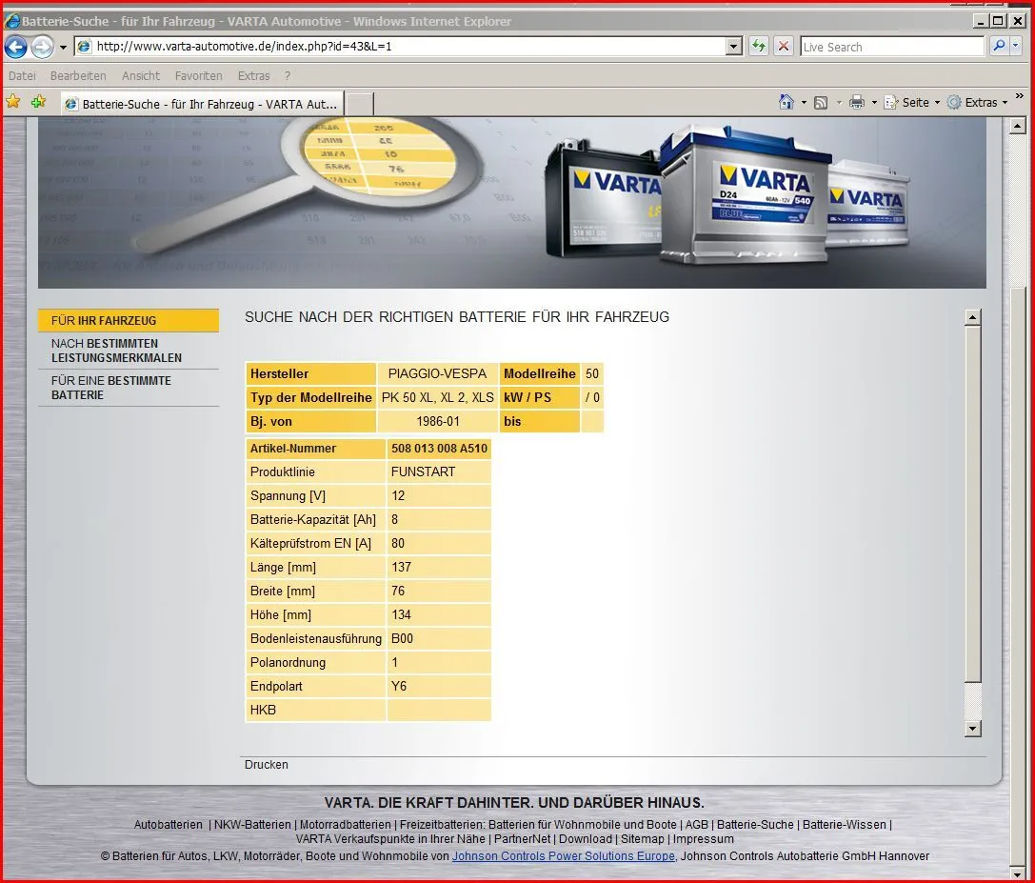Image resolution: width=1035 pixels, height=883 pixels.
Task: Click inside the Live Search input field
Action: click(890, 47)
